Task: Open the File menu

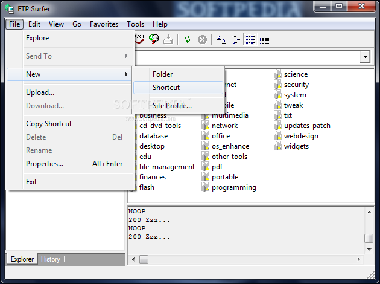Action: [x=14, y=24]
